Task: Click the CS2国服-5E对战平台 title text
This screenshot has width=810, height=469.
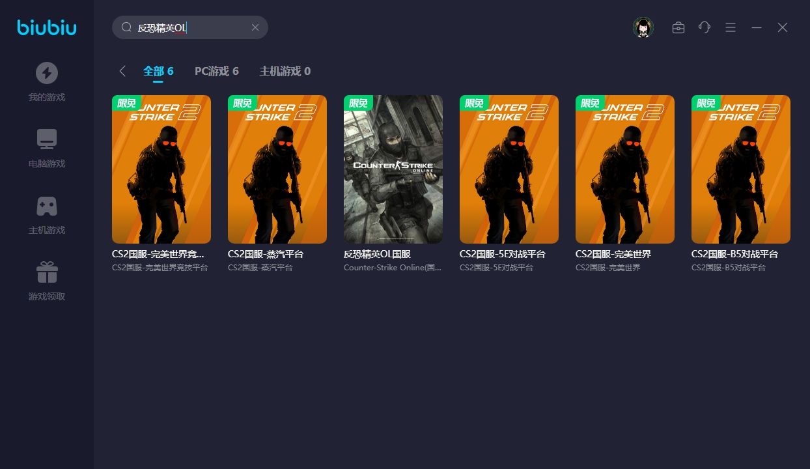Action: (502, 254)
